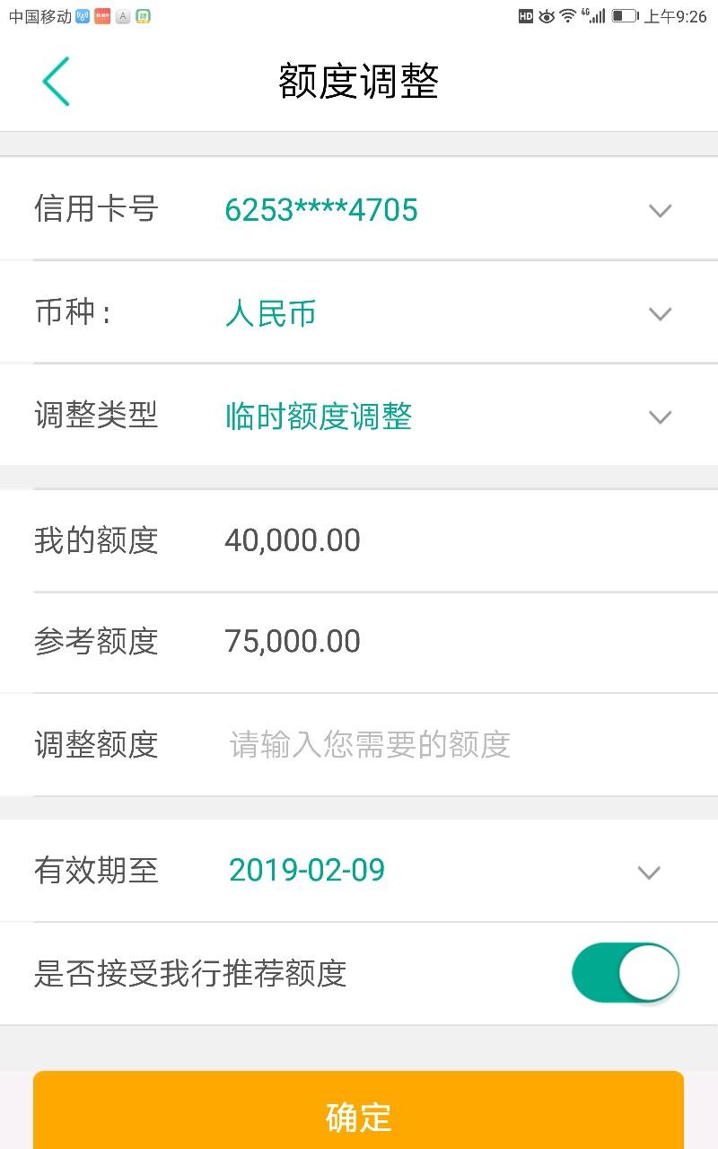Viewport: 718px width, 1149px height.
Task: Tap the 2019-02-09 expiry date value
Action: click(x=307, y=870)
